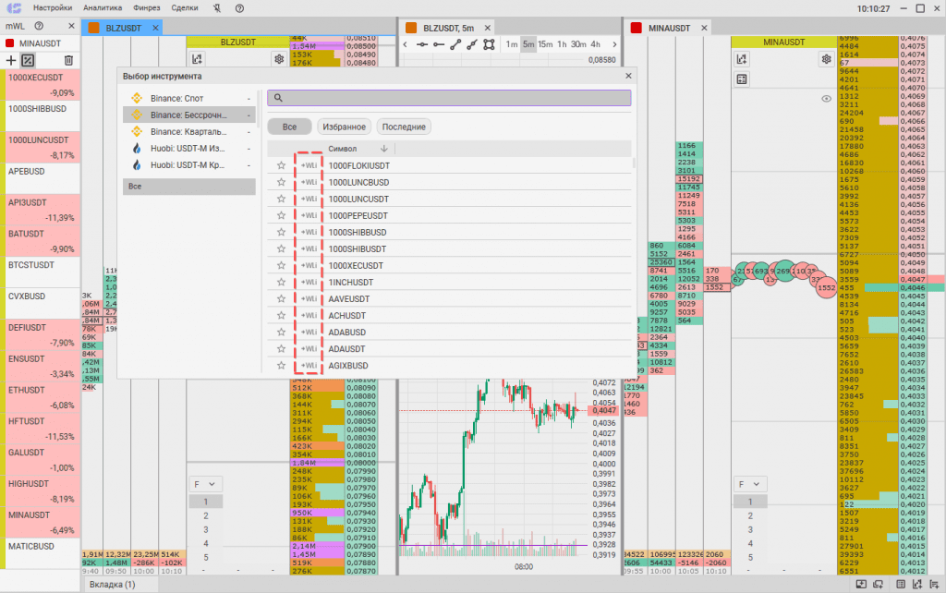Switch to the BLZUSDT order book tab
The image size is (946, 593).
click(123, 28)
